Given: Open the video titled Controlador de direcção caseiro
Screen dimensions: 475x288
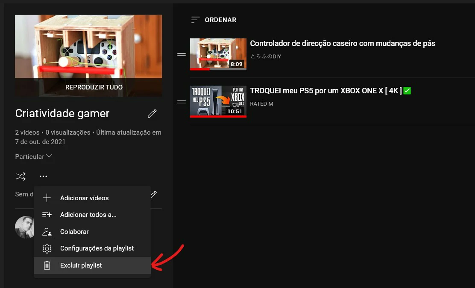Looking at the screenshot, I should click(342, 43).
